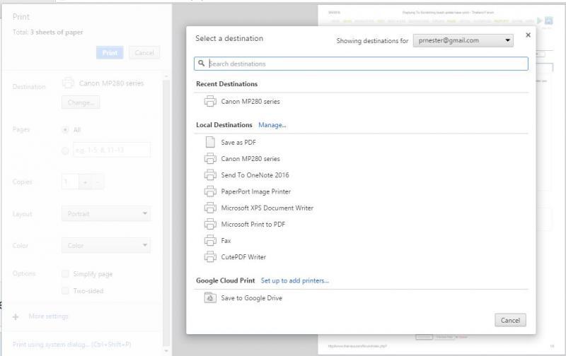This screenshot has height=356, width=566.
Task: Select the All pages radio button
Action: (65, 130)
